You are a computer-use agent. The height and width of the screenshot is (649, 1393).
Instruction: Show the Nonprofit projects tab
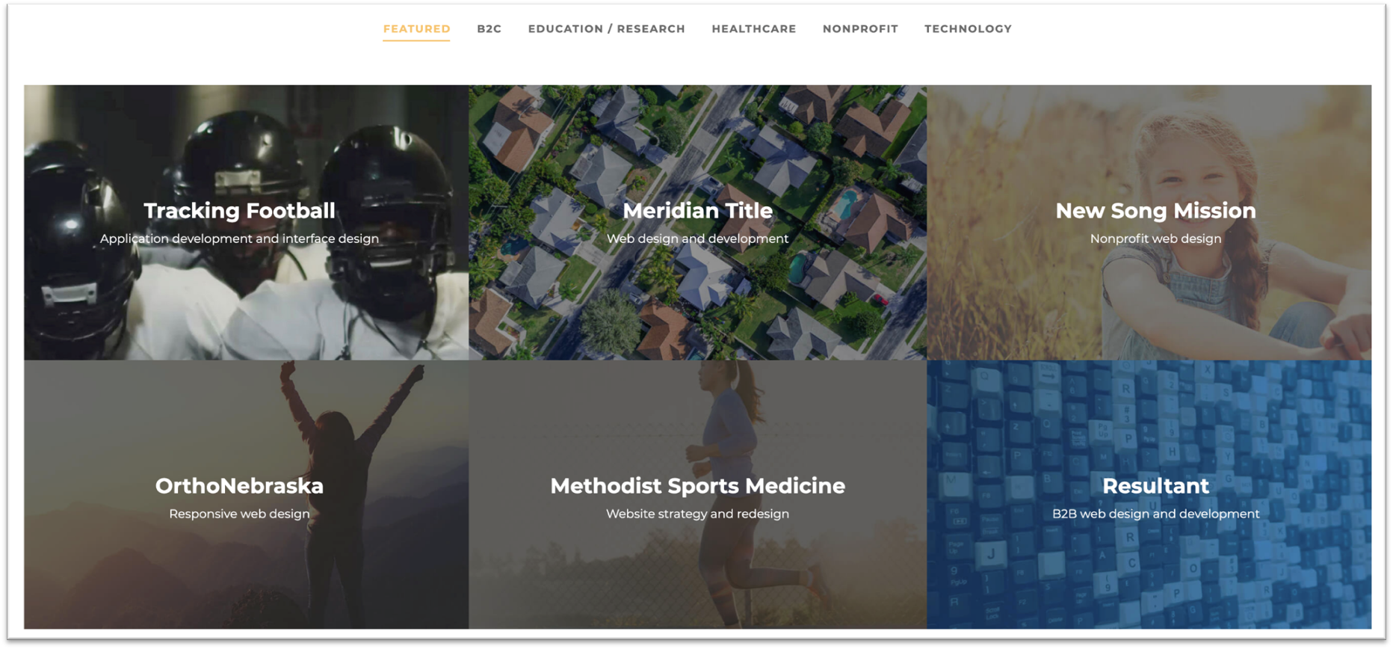[x=860, y=29]
